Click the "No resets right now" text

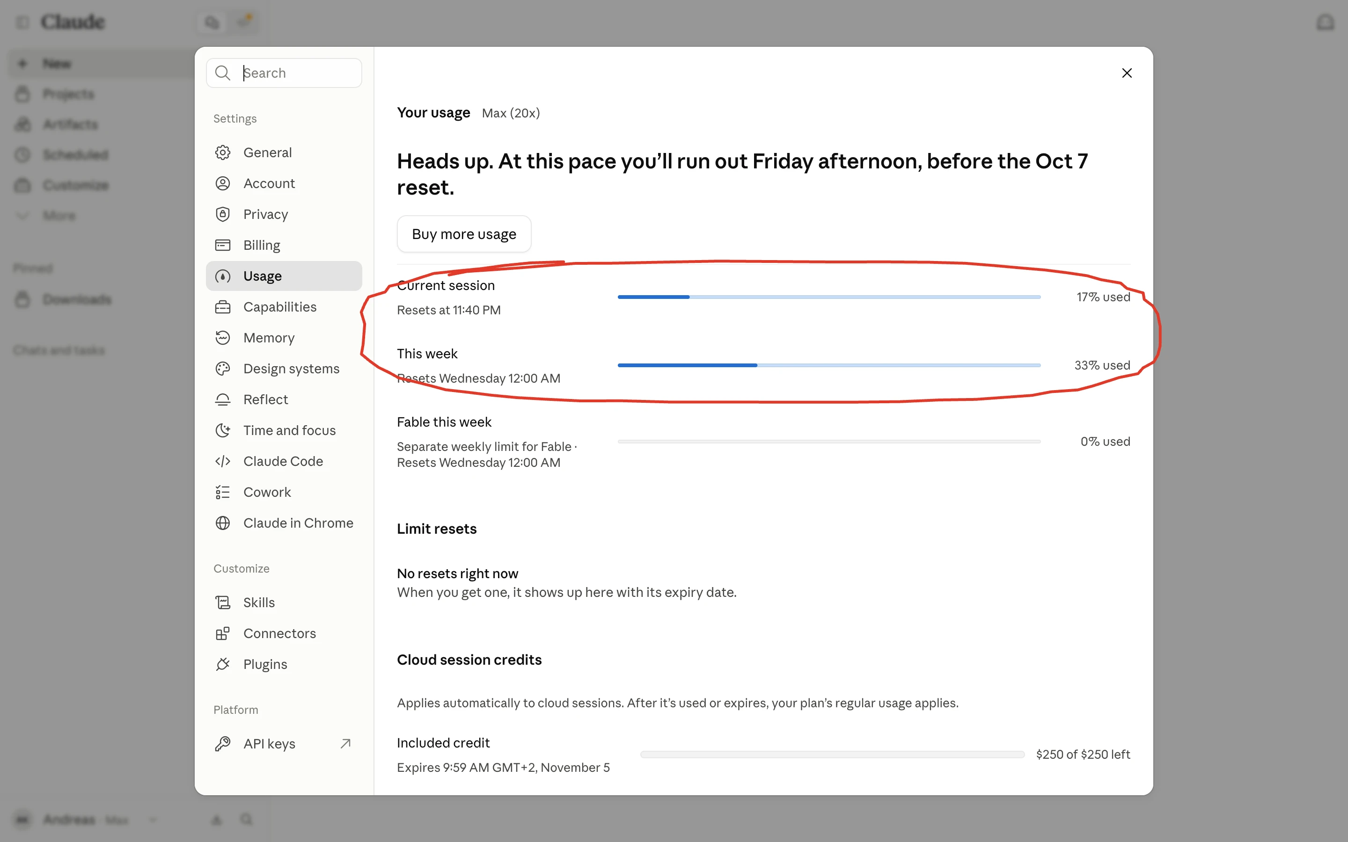(x=457, y=573)
